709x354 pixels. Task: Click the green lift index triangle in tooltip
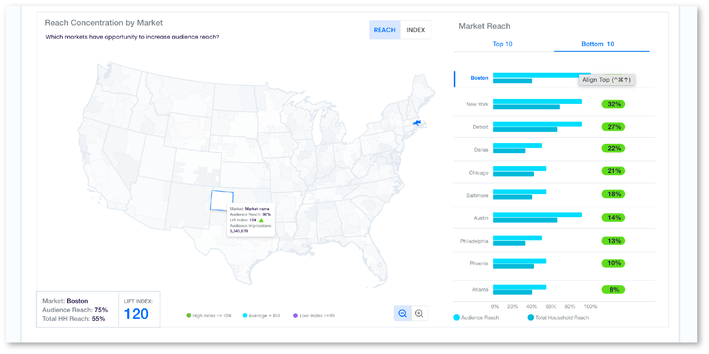click(x=261, y=220)
